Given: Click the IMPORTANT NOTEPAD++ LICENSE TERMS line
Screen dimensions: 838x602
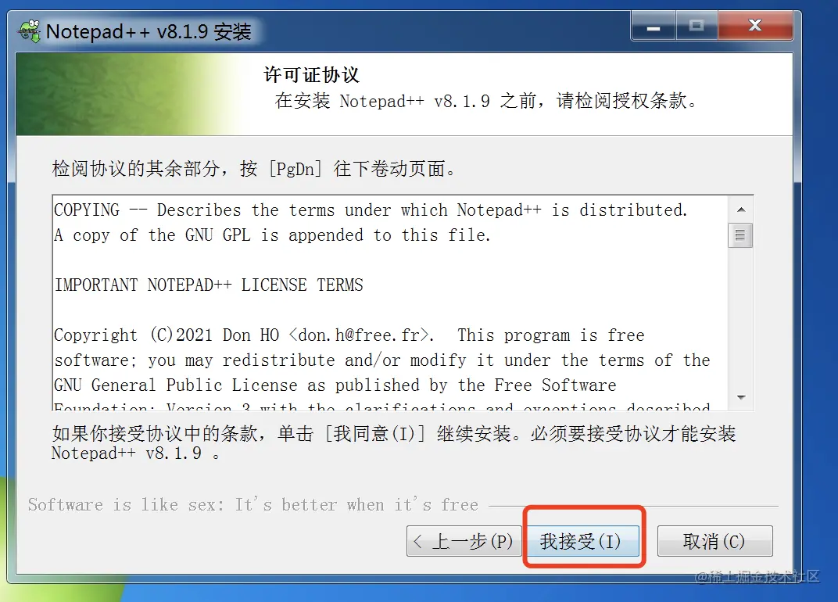Looking at the screenshot, I should pyautogui.click(x=209, y=285).
